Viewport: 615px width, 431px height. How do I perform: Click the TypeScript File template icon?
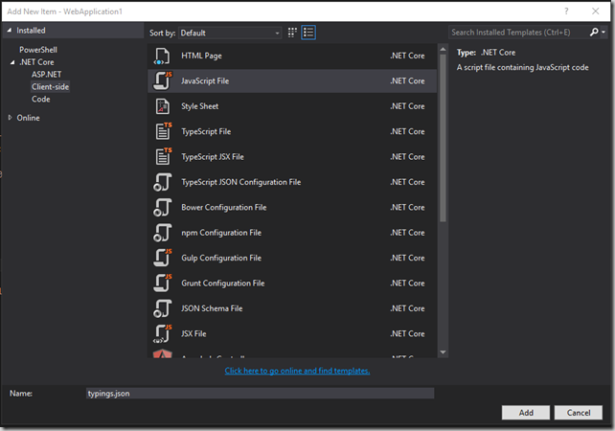point(163,131)
